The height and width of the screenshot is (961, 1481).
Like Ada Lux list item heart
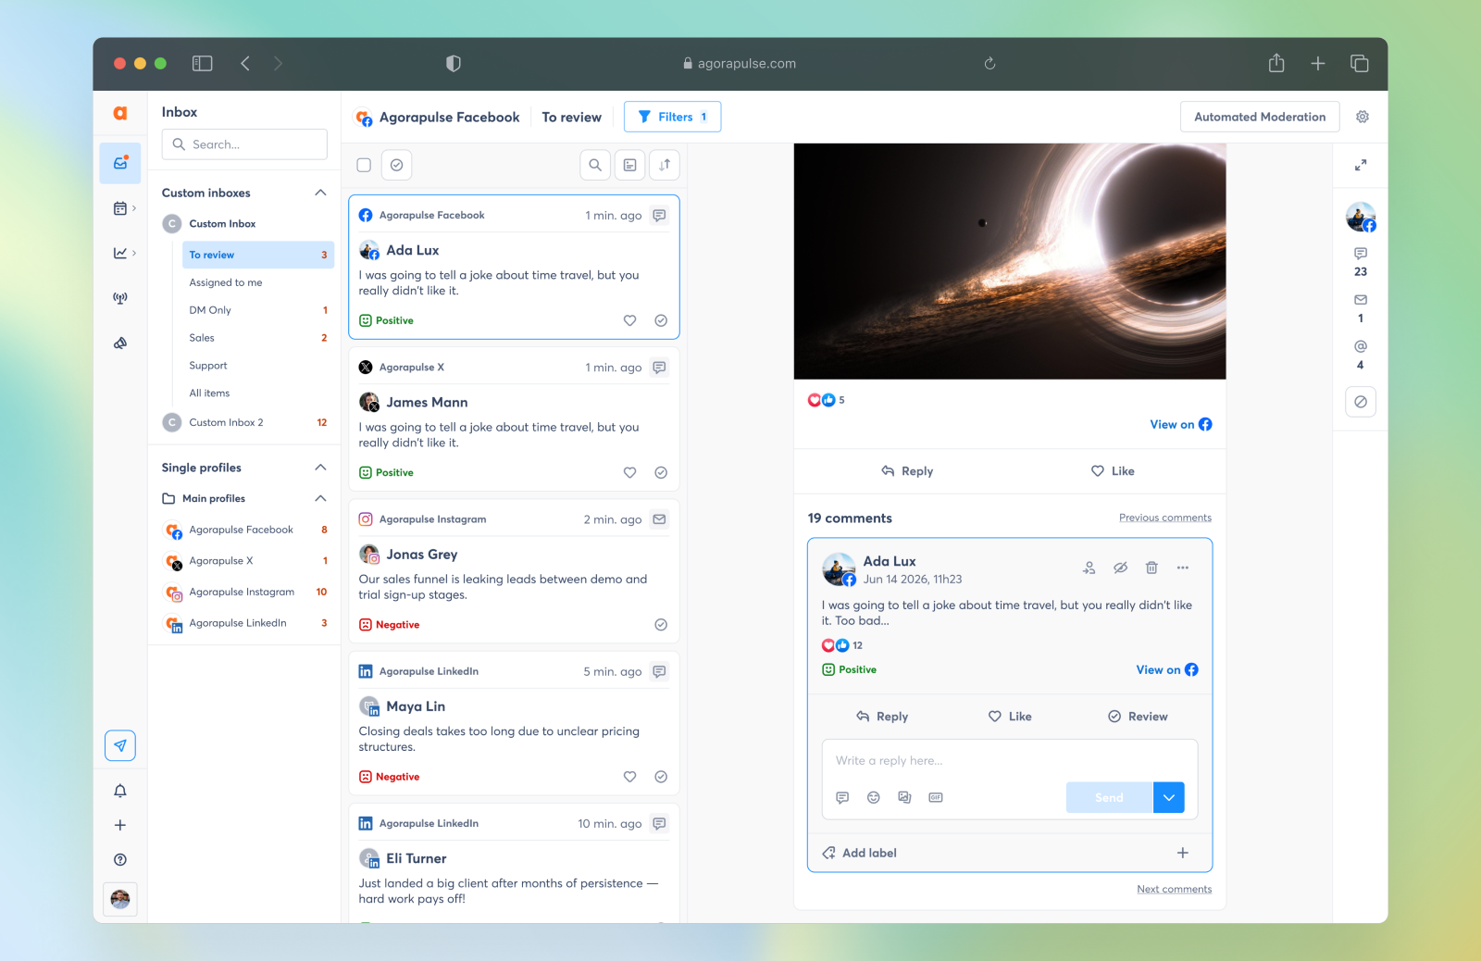629,320
